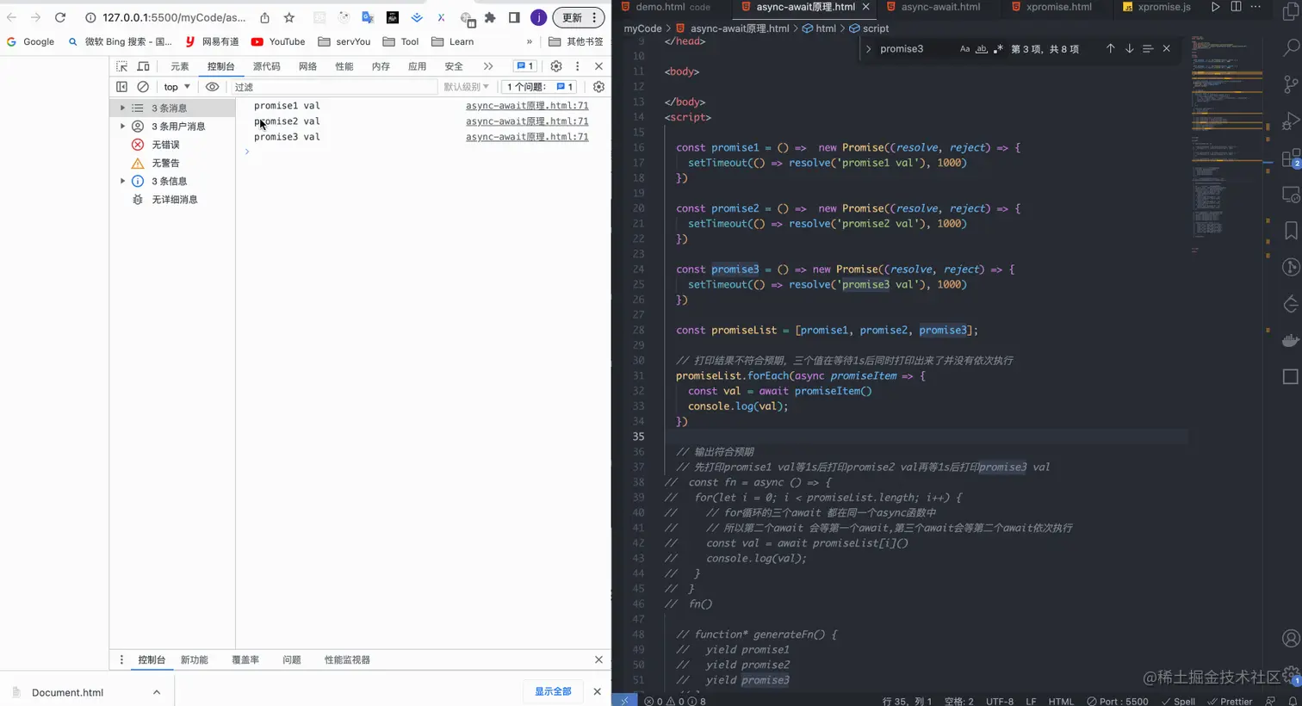The height and width of the screenshot is (706, 1302).
Task: Toggle the console sidebar panel
Action: (121, 87)
